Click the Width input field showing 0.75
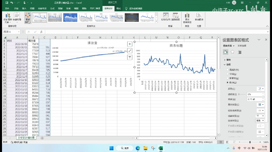This screenshot has width=272, height=152. (254, 99)
